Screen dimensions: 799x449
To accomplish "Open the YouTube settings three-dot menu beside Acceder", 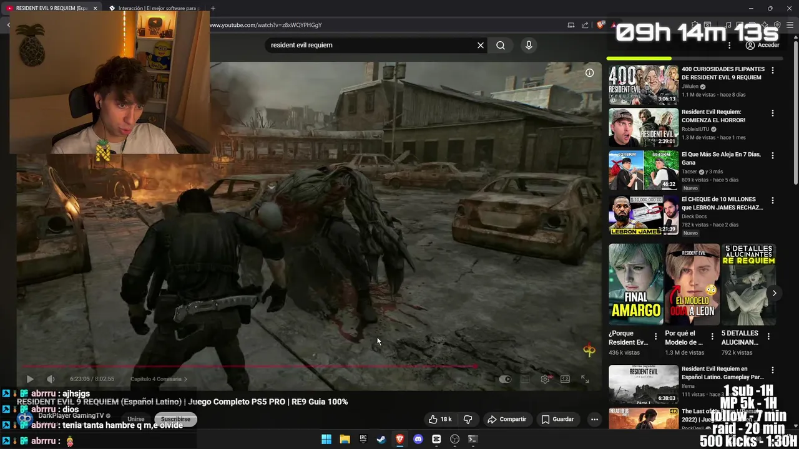I will [x=729, y=45].
